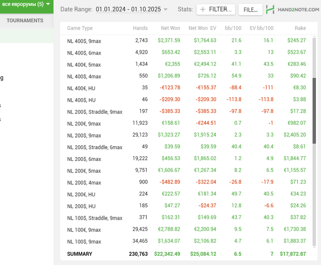Open the все еврорумы room selector dropdown
This screenshot has height=265, width=321.
point(26,5)
